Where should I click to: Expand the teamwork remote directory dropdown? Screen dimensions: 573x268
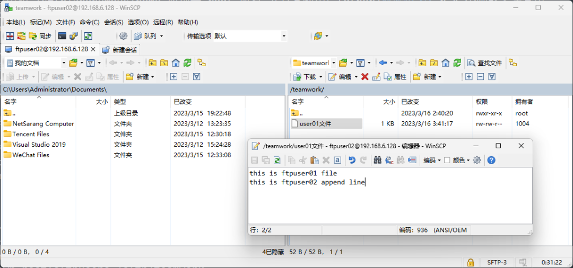pyautogui.click(x=334, y=62)
